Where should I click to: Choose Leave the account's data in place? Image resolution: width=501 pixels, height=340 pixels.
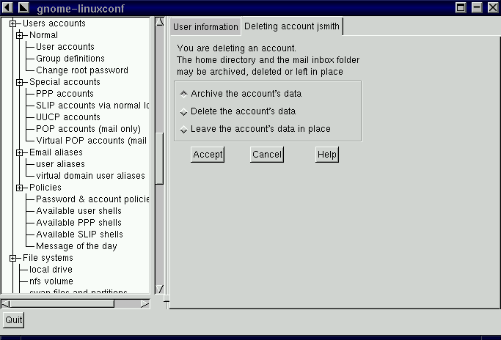[x=183, y=130]
